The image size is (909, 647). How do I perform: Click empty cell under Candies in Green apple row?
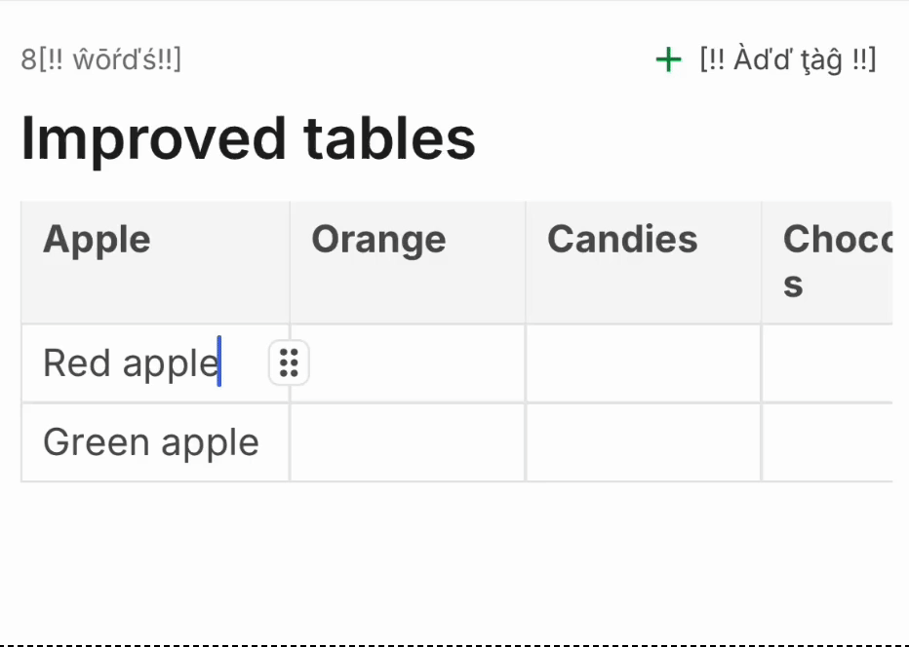[644, 442]
